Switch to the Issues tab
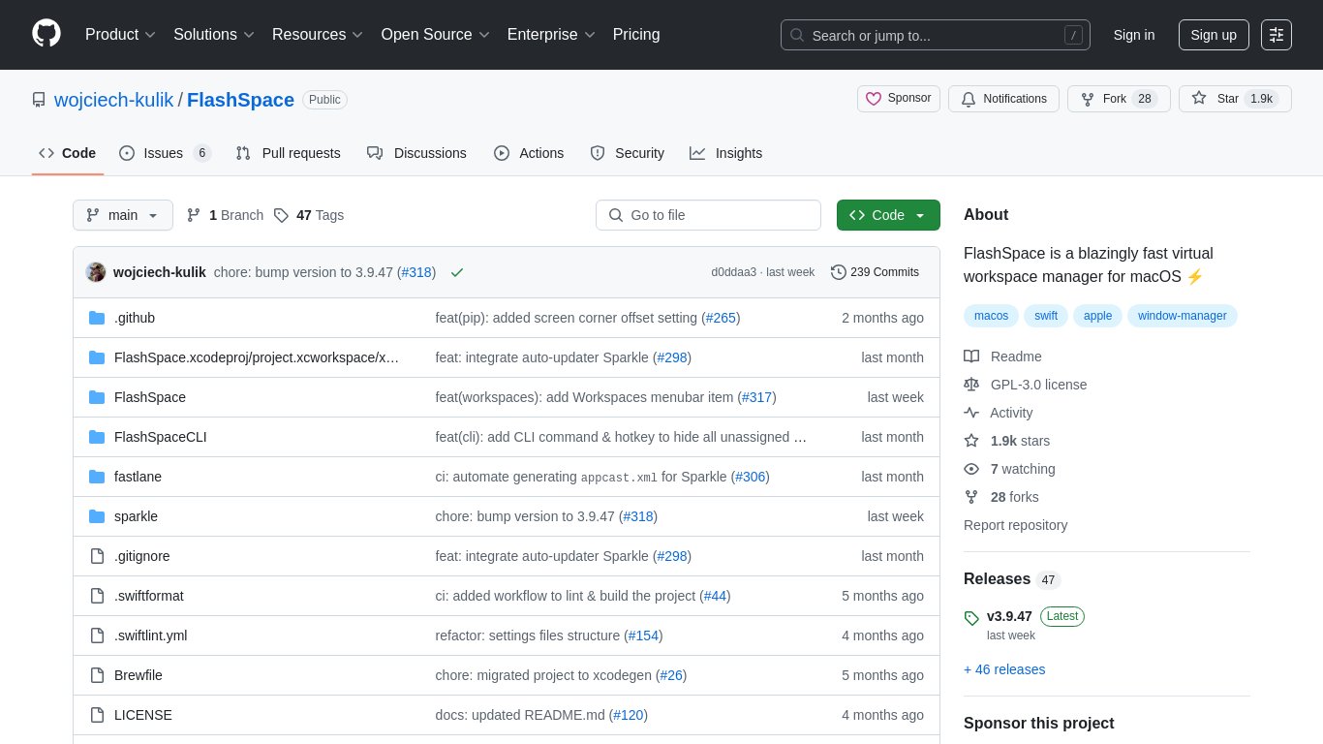Image resolution: width=1323 pixels, height=744 pixels. [164, 153]
